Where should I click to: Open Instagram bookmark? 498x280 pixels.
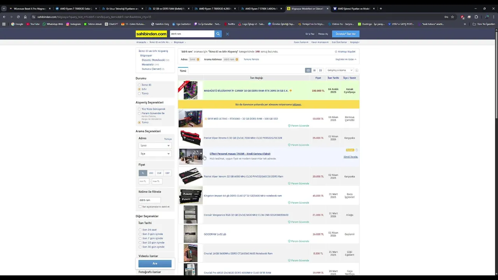coord(74,24)
